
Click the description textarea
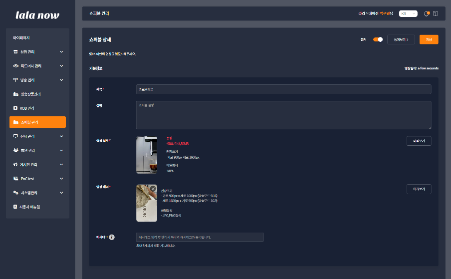click(x=283, y=115)
